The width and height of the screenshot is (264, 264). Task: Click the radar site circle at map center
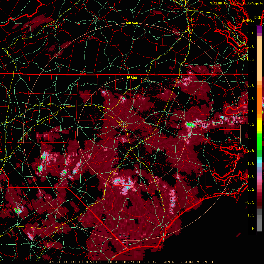coord(123,124)
